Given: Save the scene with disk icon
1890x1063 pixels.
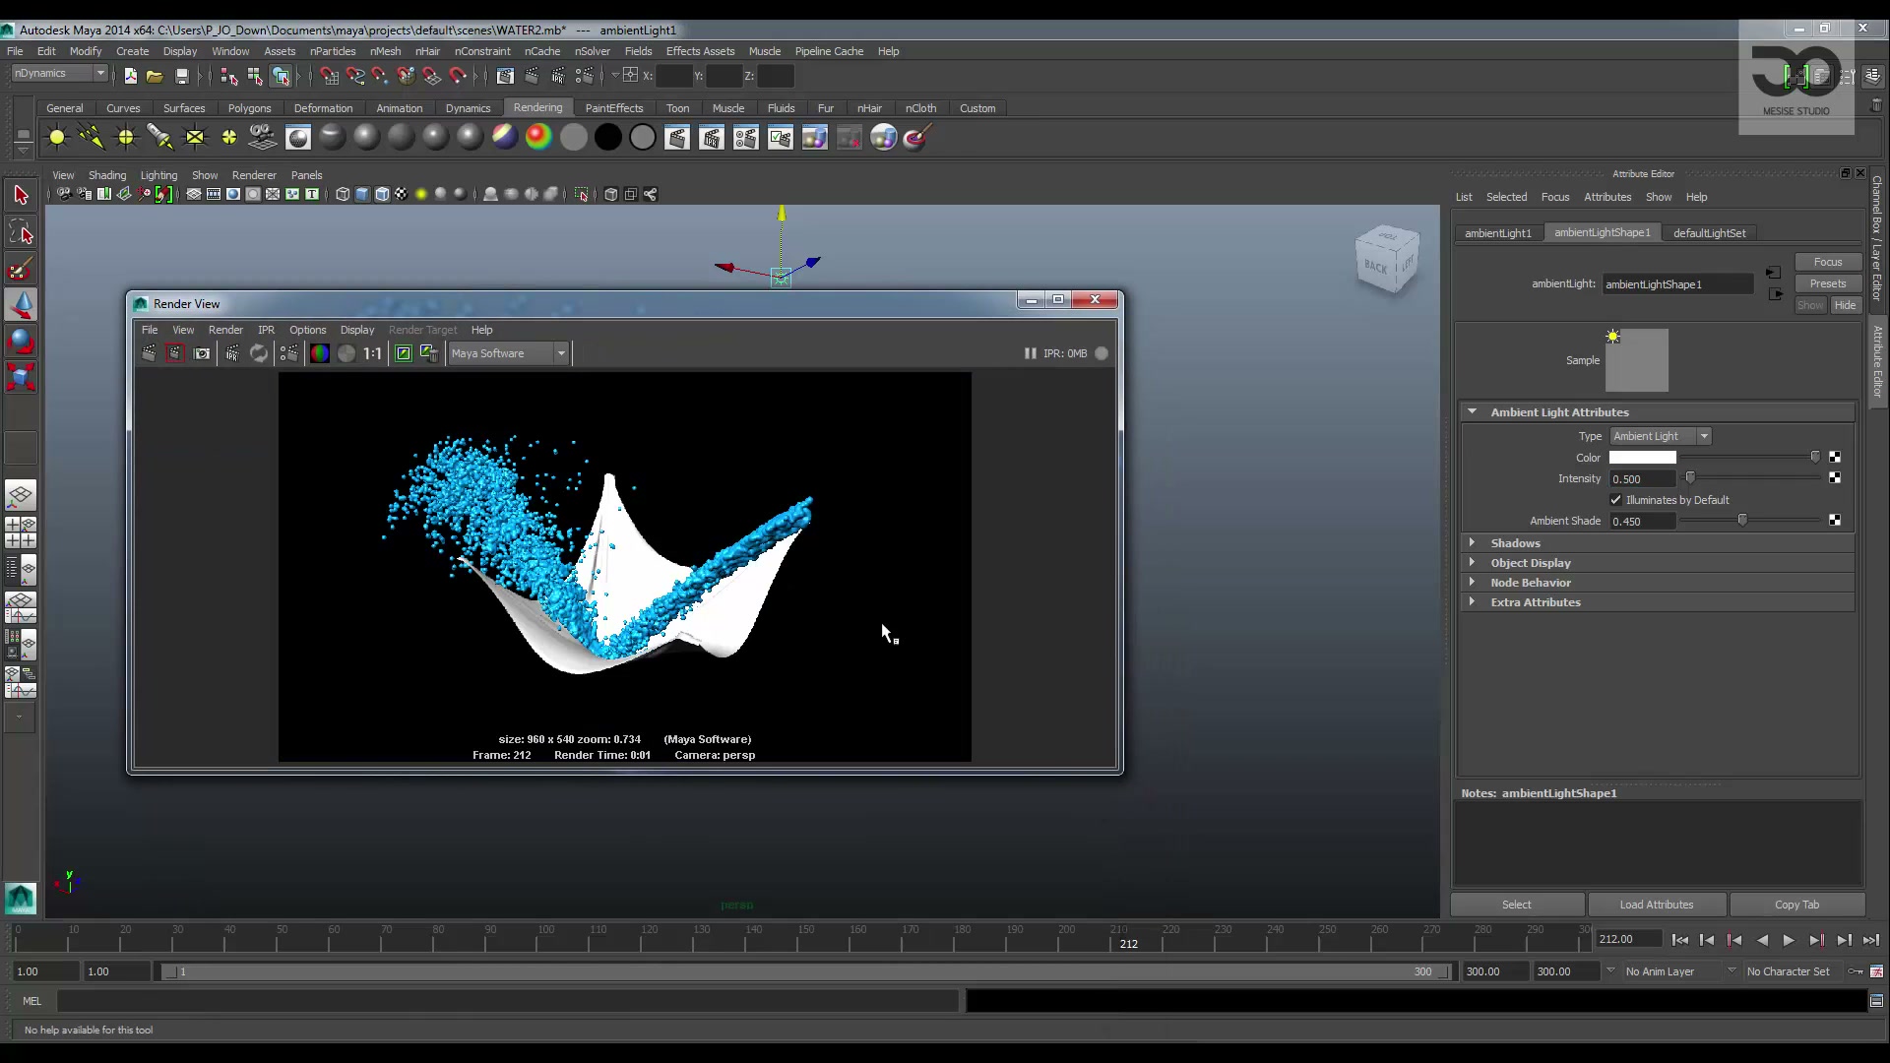Looking at the screenshot, I should click(x=182, y=76).
